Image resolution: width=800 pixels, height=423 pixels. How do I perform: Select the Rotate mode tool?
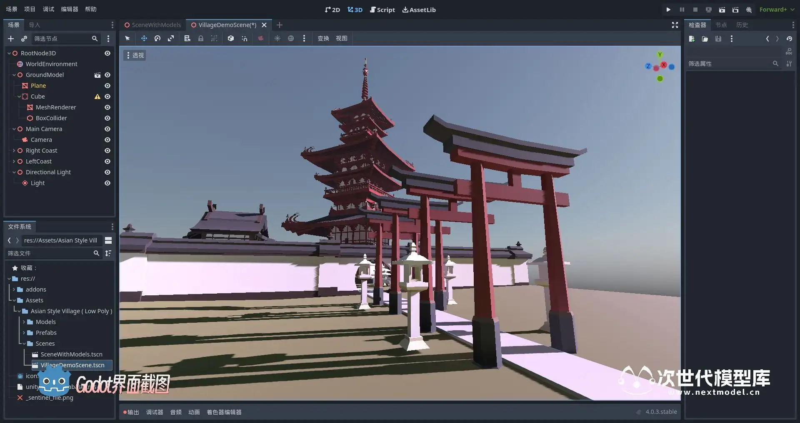(157, 38)
